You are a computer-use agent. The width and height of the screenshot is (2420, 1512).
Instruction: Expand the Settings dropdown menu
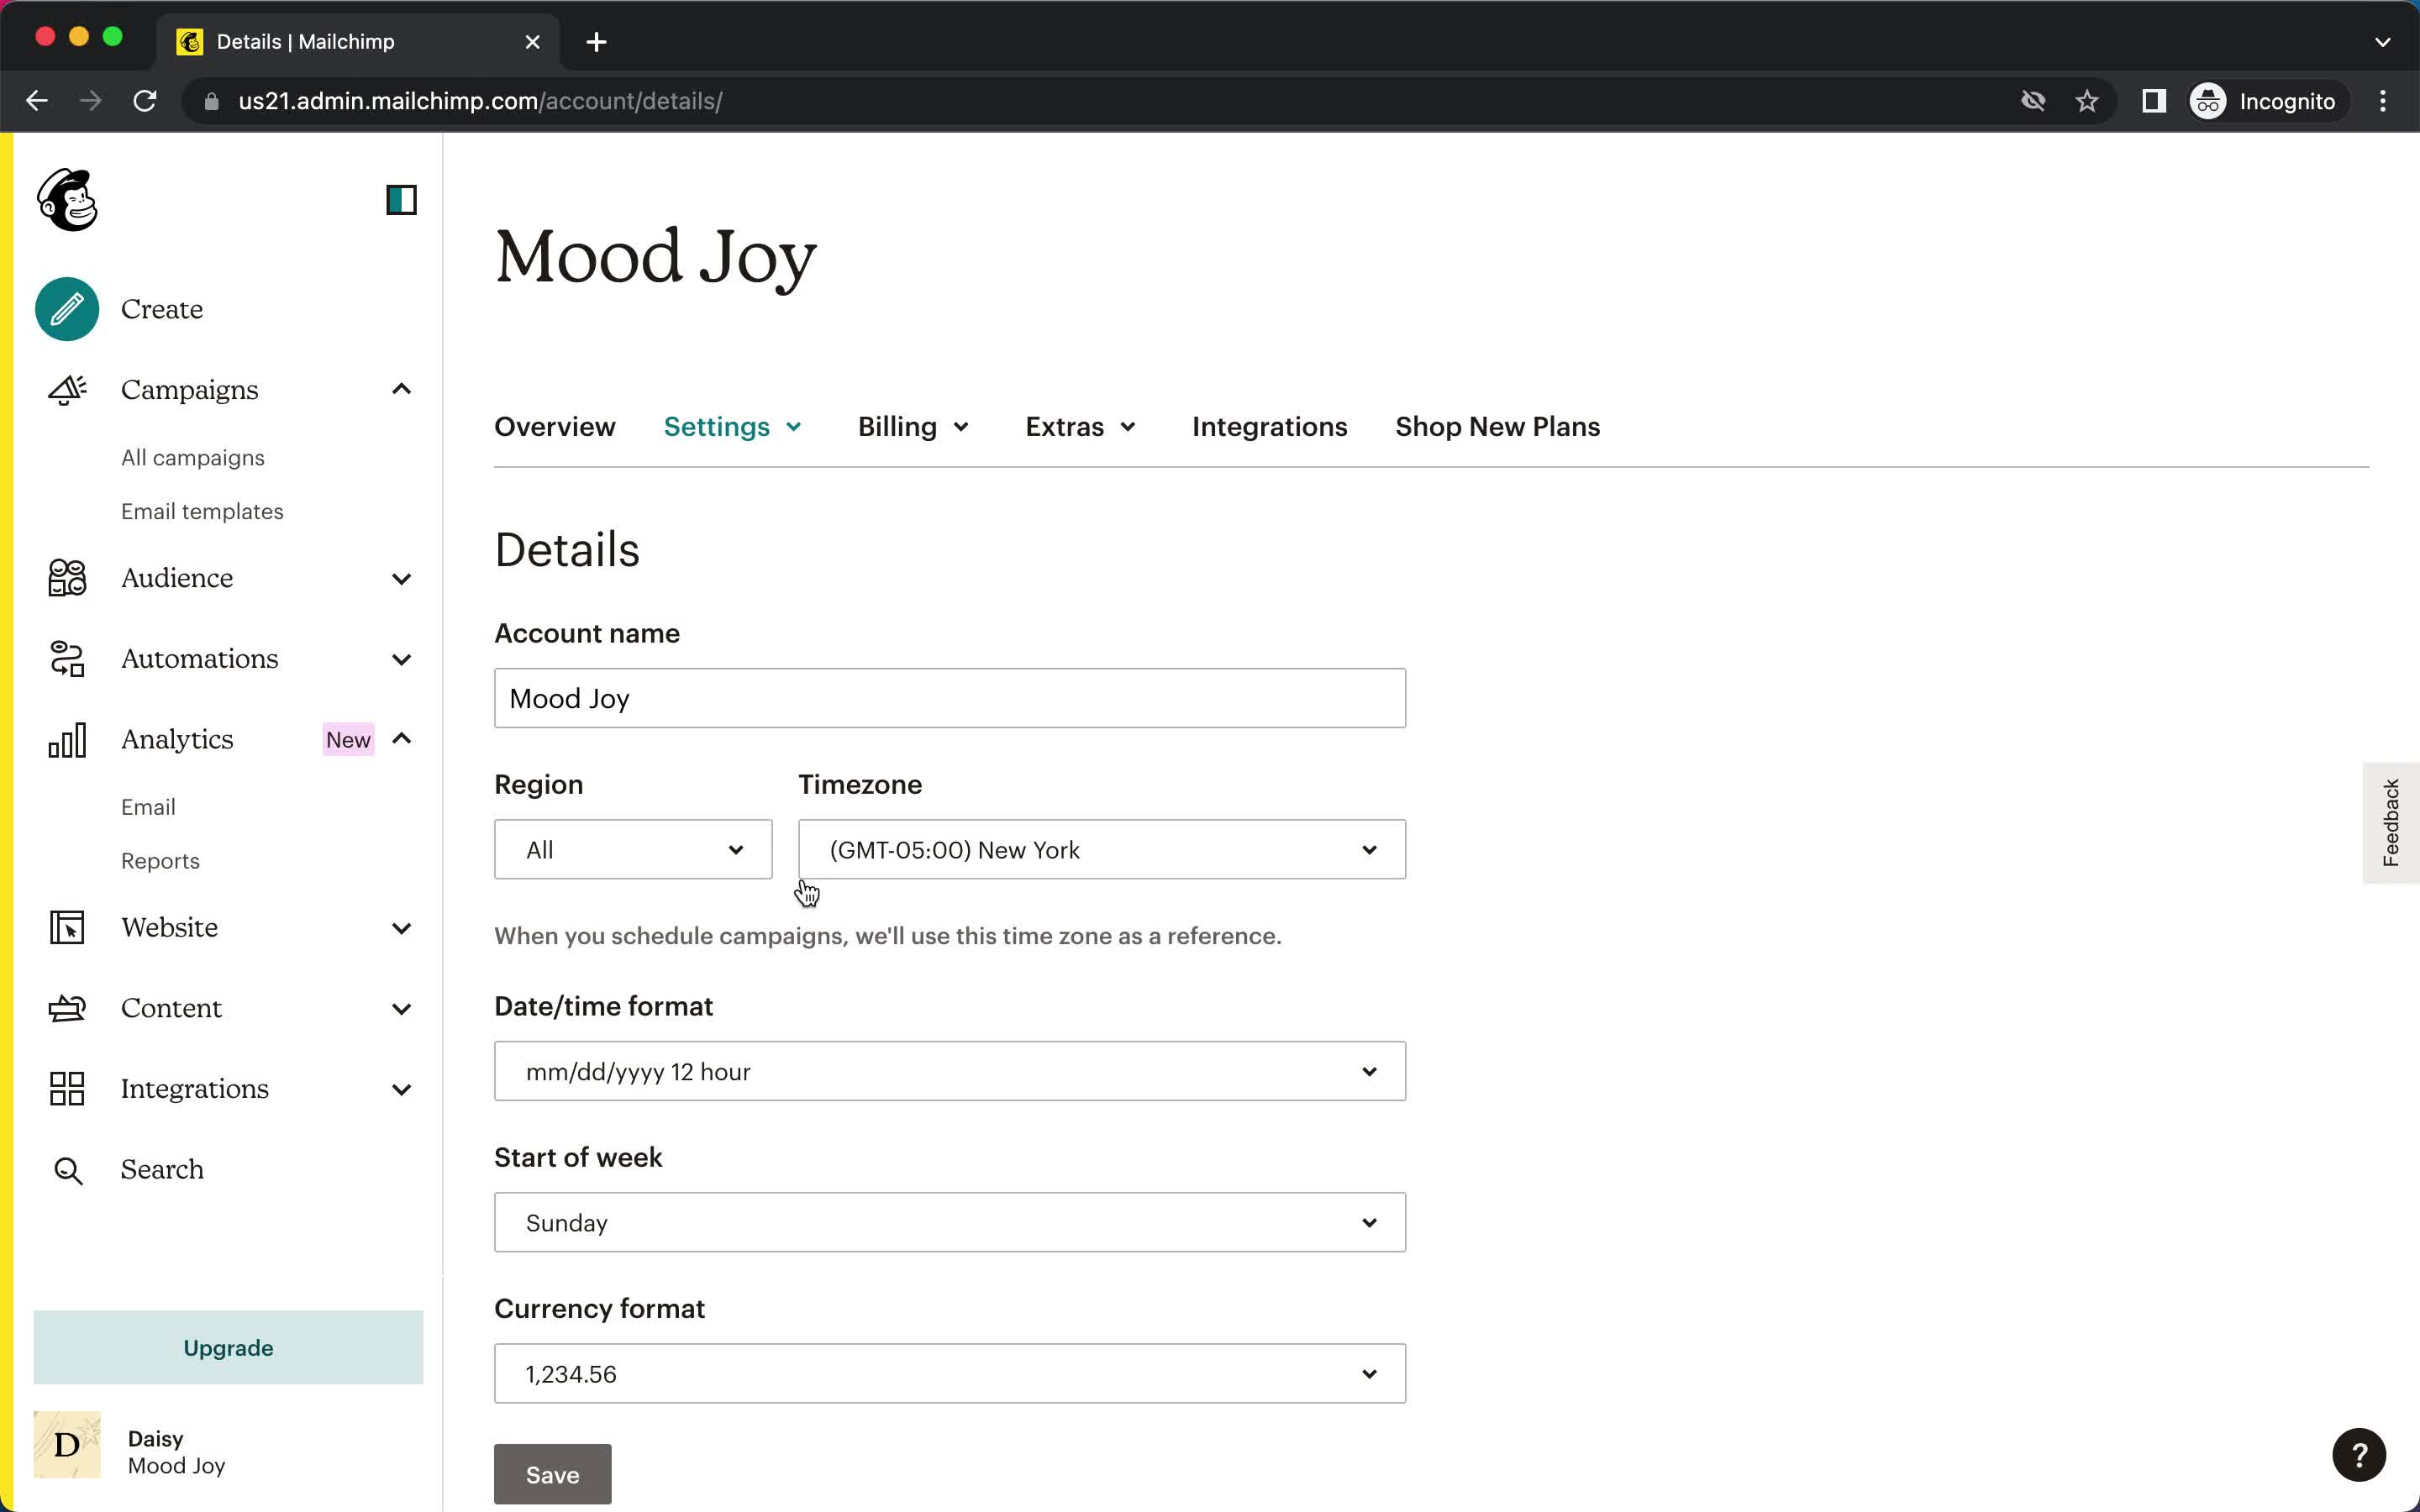tap(732, 427)
